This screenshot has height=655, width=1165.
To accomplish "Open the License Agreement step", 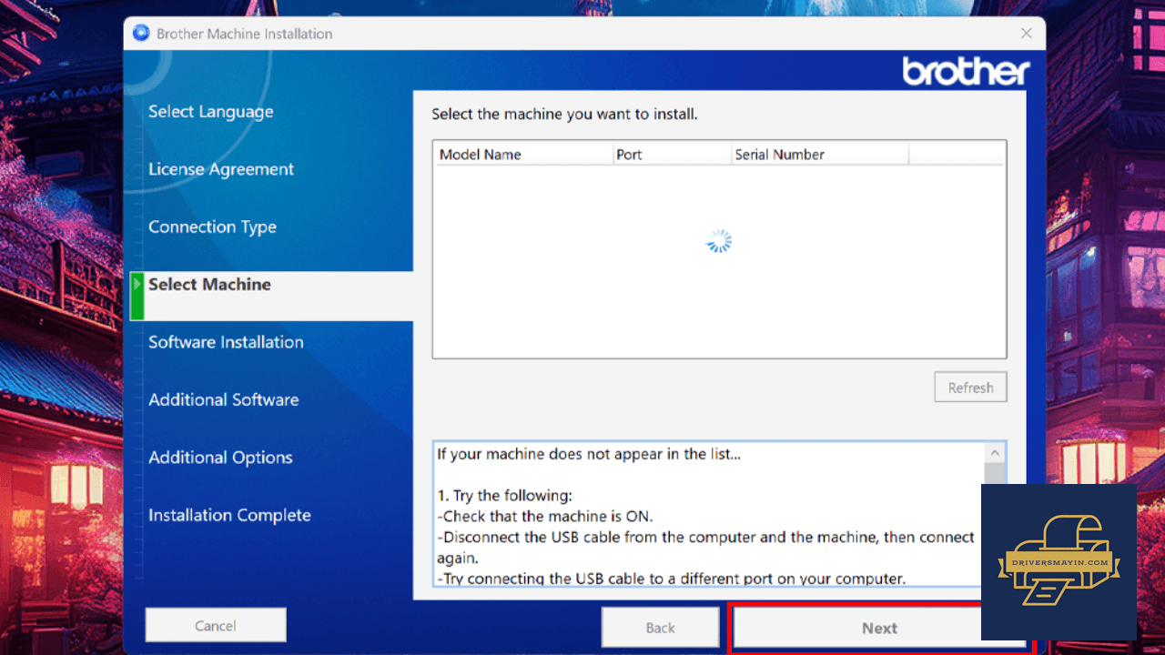I will (221, 169).
